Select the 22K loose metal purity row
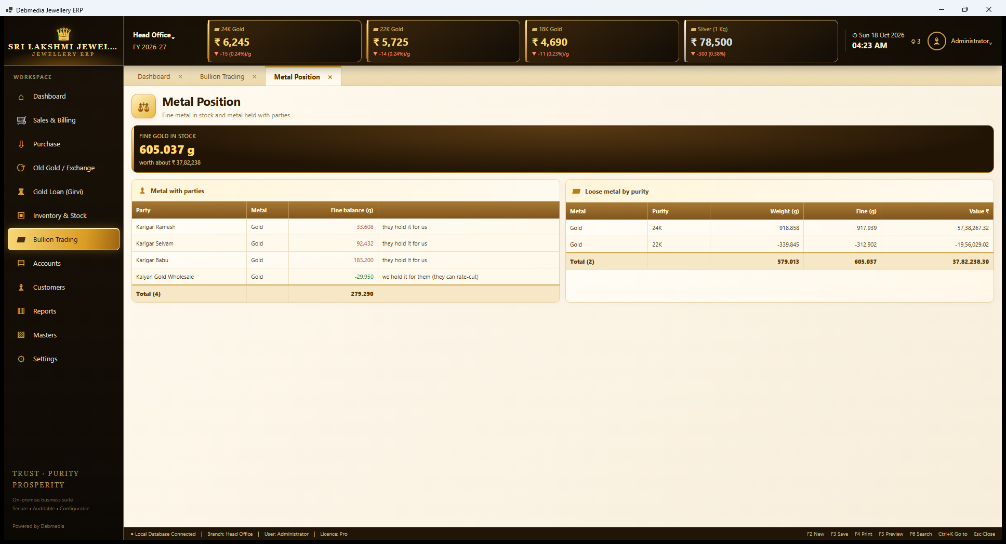1006x544 pixels. pos(779,244)
